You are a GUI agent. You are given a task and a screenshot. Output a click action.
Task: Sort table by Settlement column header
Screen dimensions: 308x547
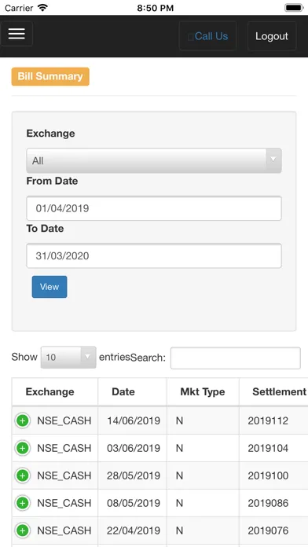pyautogui.click(x=273, y=391)
